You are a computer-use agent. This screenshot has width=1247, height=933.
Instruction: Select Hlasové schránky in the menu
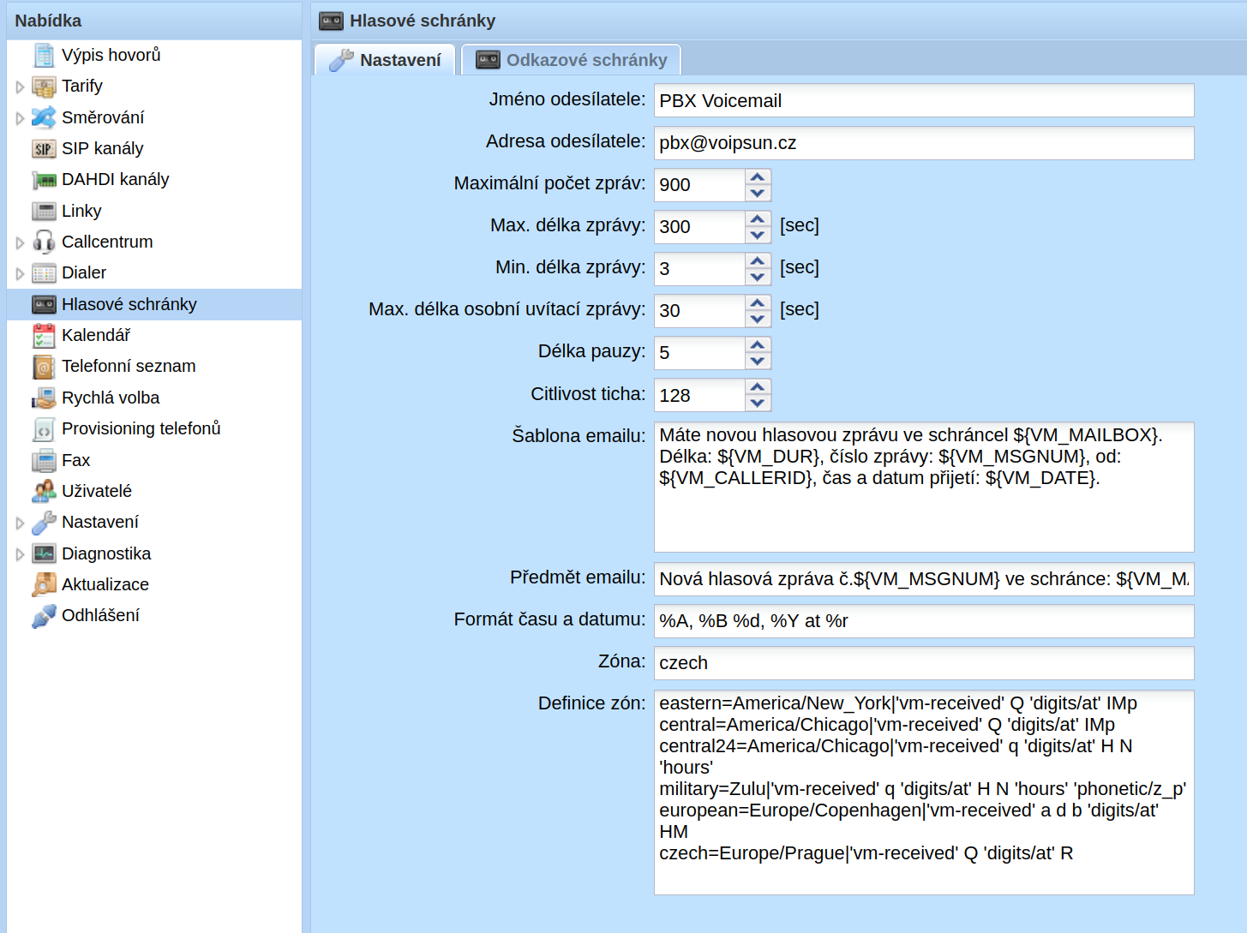pyautogui.click(x=154, y=304)
